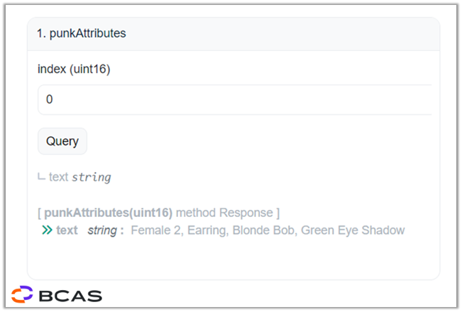This screenshot has width=462, height=312.
Task: Select the Green Eye Shadow attribute
Action: (353, 230)
